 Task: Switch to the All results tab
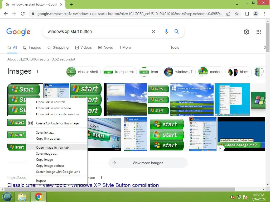click(x=12, y=48)
